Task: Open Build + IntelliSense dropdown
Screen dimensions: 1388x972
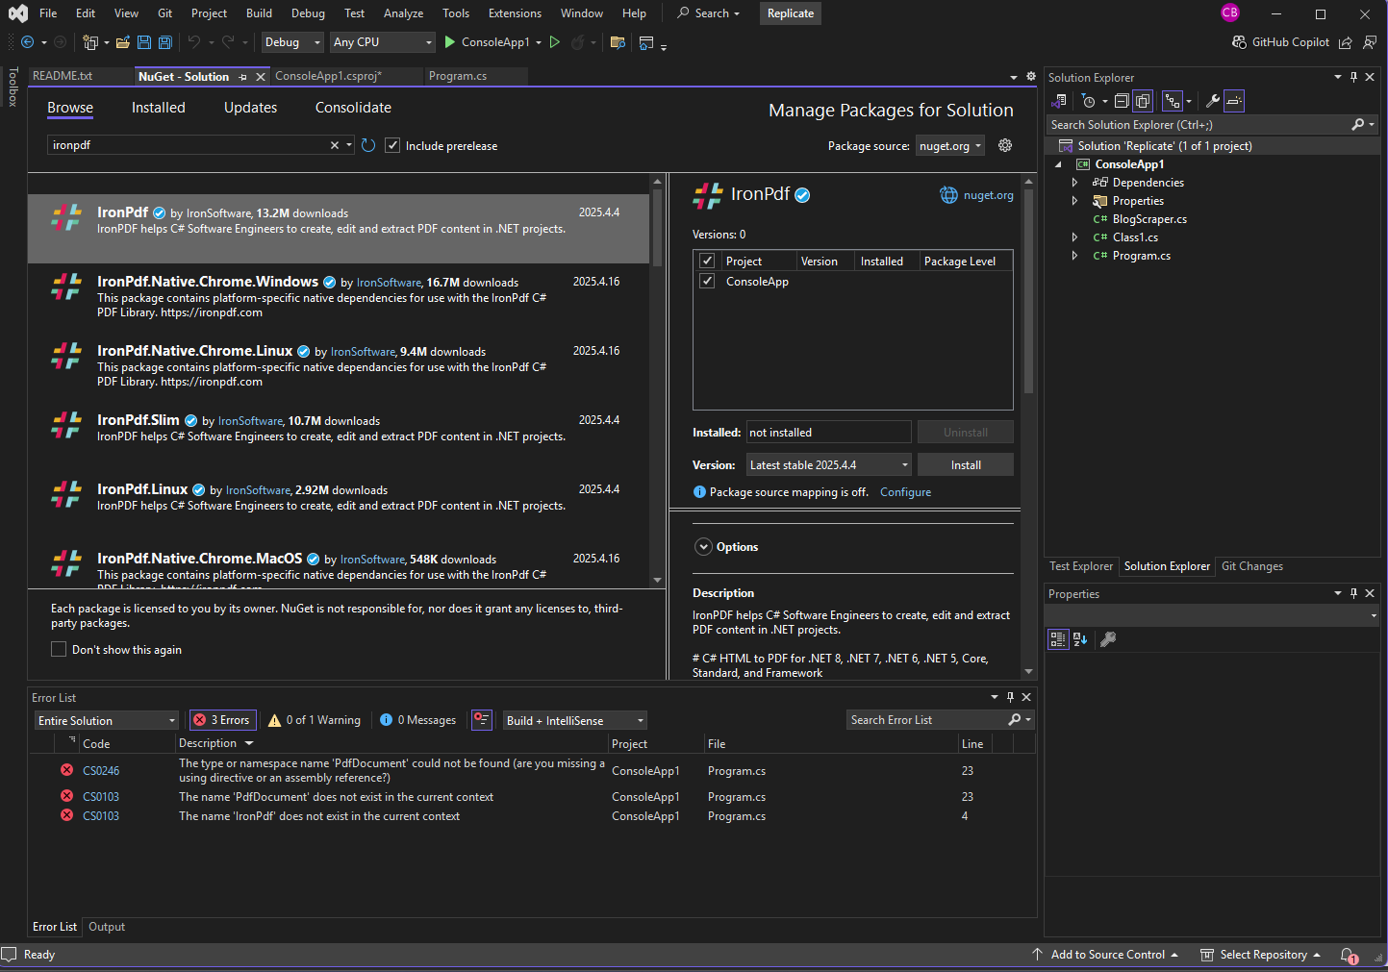Action: tap(575, 720)
